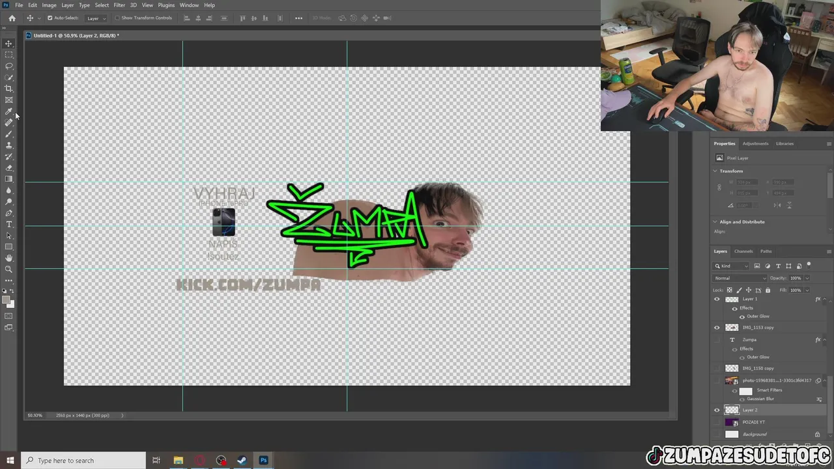Toggle the layer filter on/off switch
Viewport: 834px width, 469px height.
(809, 265)
